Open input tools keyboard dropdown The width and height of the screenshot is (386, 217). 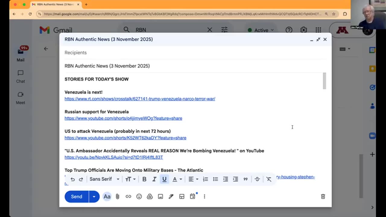click(x=345, y=49)
